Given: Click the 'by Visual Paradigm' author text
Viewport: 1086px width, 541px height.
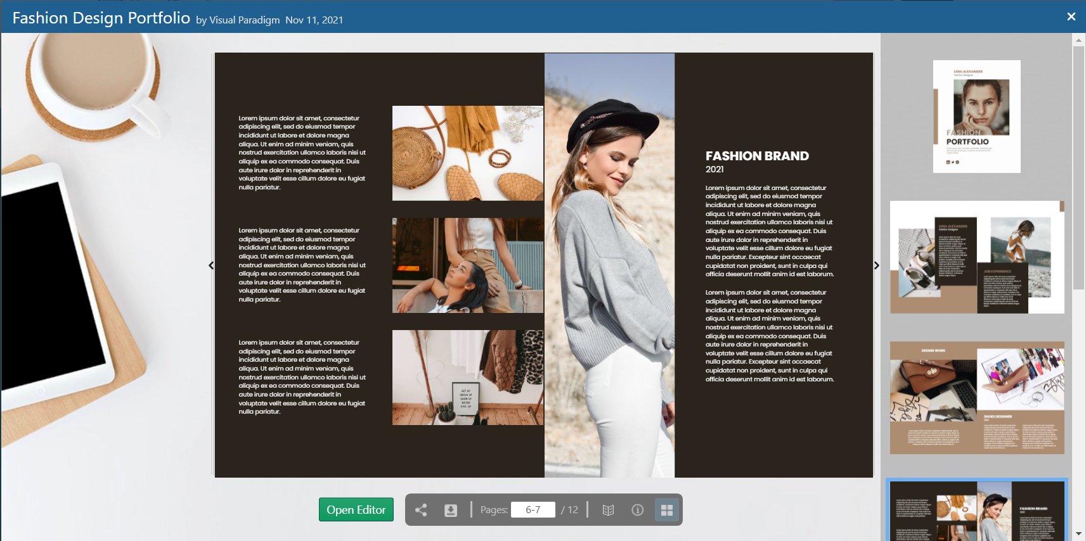Looking at the screenshot, I should tap(238, 20).
